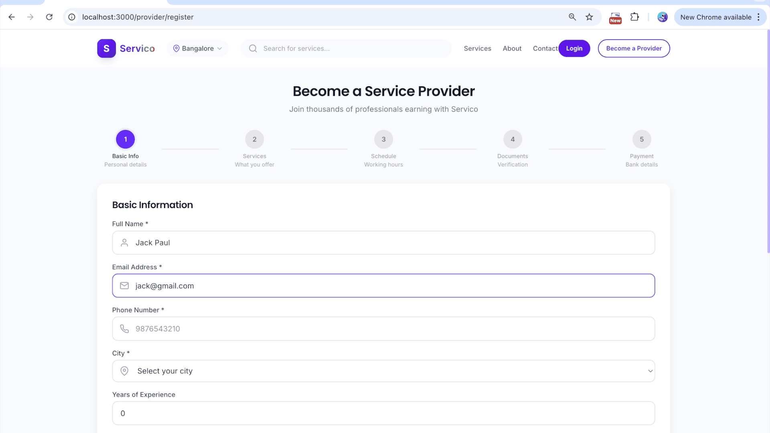The height and width of the screenshot is (433, 770).
Task: Open the zoom magnifier icon in address bar
Action: point(572,17)
